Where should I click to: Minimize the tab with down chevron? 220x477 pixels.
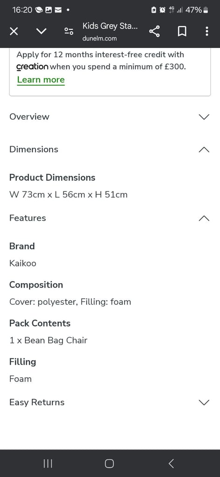click(x=41, y=31)
